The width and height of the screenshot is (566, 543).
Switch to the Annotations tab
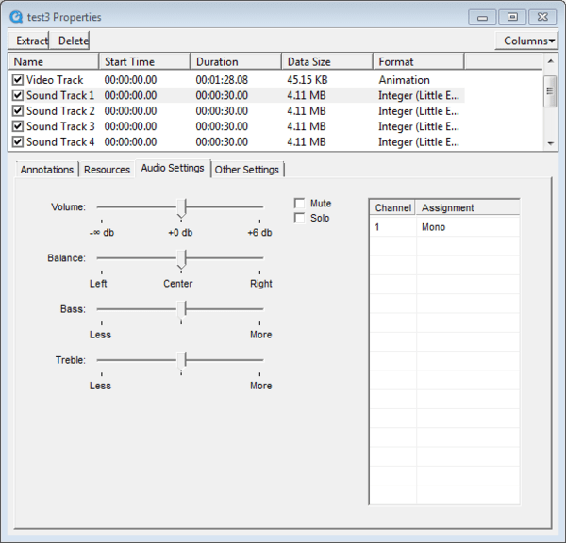click(47, 169)
